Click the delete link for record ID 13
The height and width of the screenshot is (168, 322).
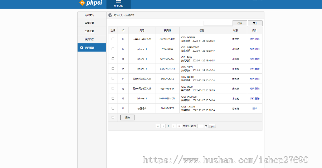(x=257, y=88)
